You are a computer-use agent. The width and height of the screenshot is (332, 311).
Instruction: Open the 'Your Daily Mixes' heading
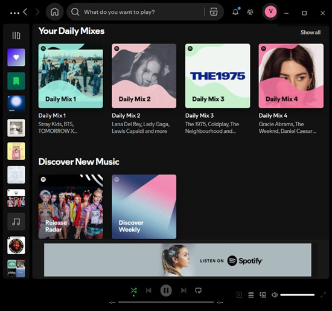click(x=71, y=31)
